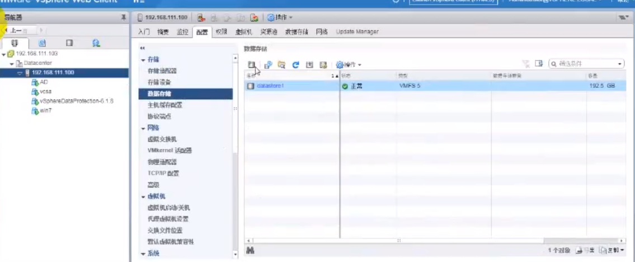Click the side menu scroll-down arrow
Image resolution: width=635 pixels, height=262 pixels.
[236, 254]
